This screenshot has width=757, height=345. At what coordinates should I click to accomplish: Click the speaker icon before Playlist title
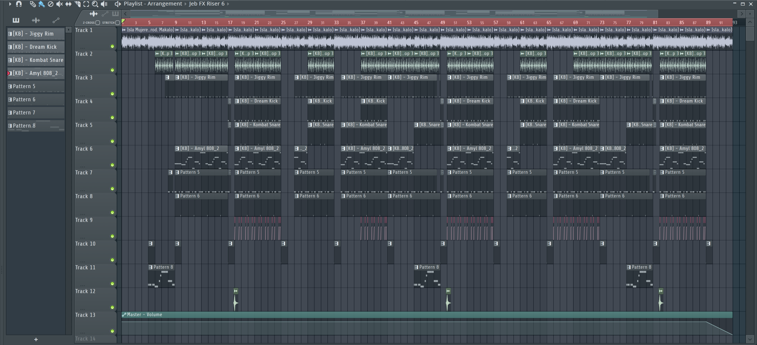118,4
